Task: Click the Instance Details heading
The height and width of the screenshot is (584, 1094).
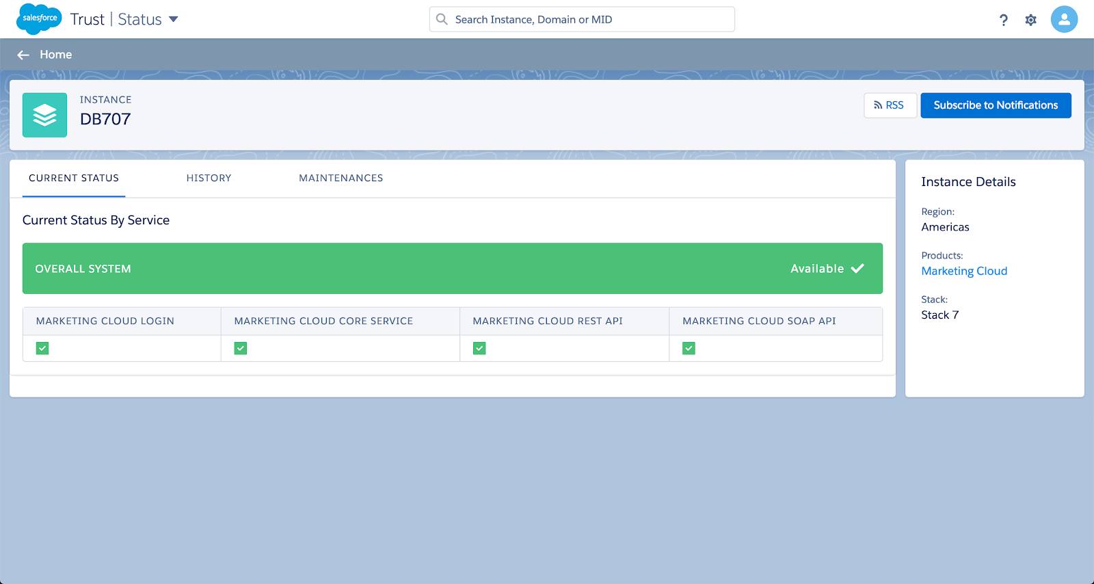Action: point(968,182)
